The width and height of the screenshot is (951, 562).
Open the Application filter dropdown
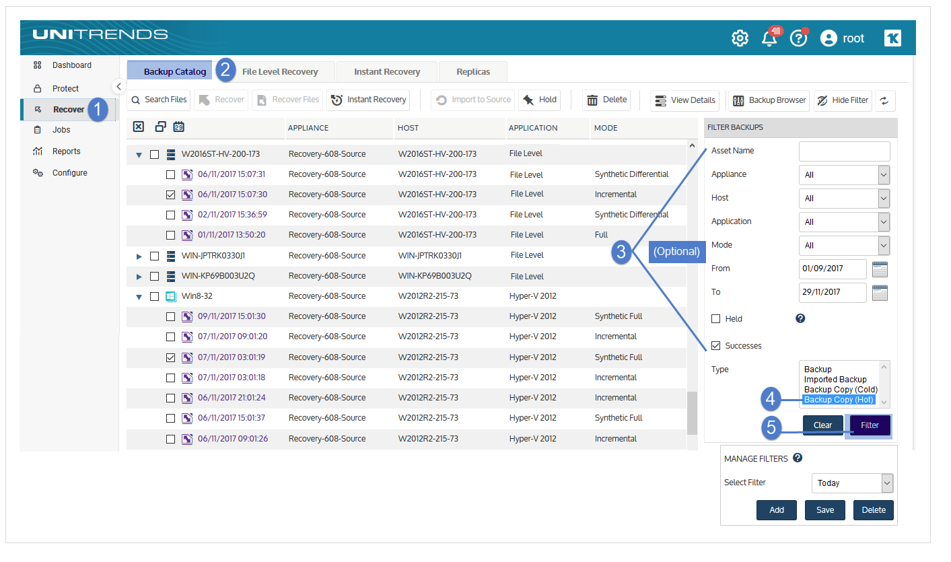844,221
